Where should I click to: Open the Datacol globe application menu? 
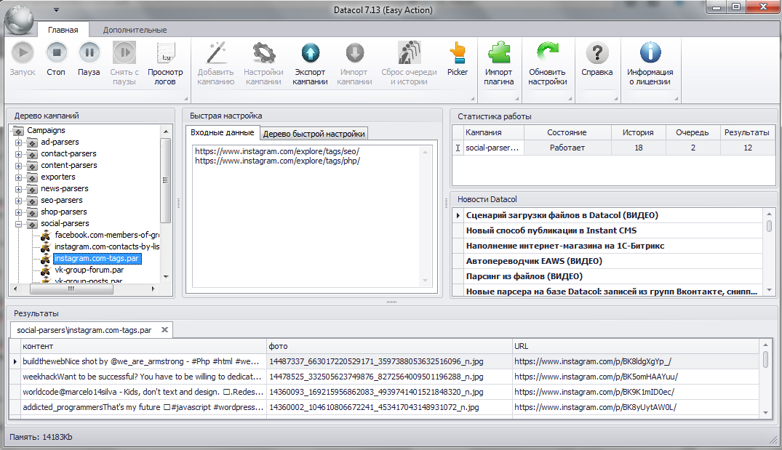point(19,20)
